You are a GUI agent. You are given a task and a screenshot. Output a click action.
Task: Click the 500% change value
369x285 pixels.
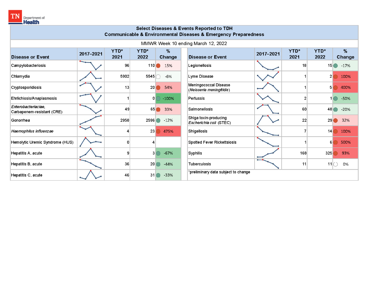pos(346,142)
